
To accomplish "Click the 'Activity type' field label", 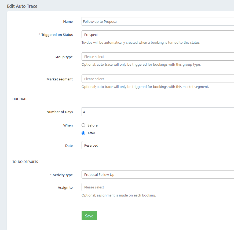I will (x=63, y=175).
